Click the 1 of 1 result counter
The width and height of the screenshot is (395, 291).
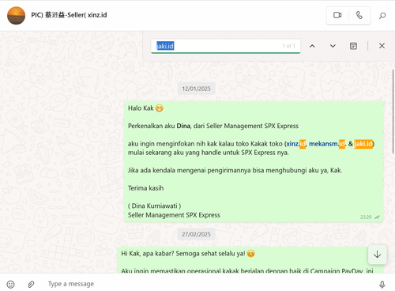[x=289, y=46]
